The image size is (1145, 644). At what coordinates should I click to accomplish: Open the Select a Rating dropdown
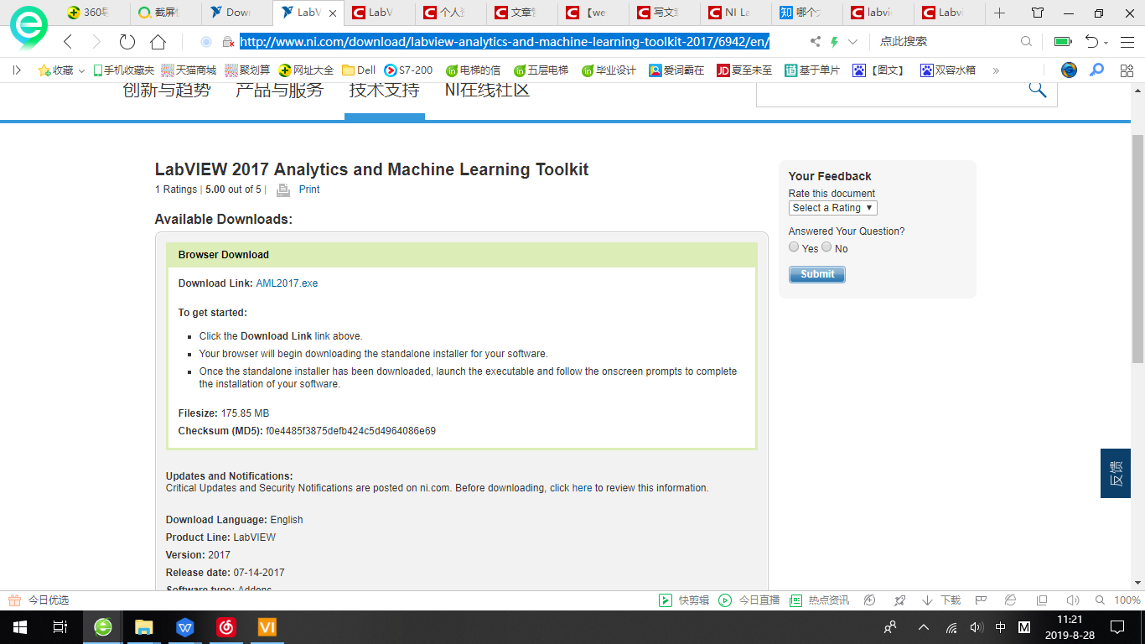click(832, 207)
